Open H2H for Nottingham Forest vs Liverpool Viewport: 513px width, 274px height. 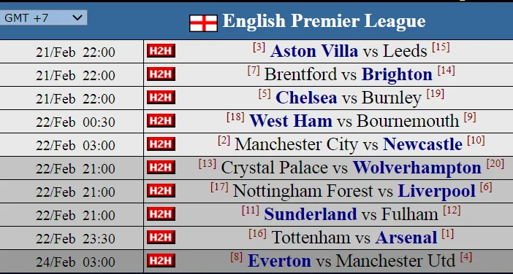(x=161, y=191)
